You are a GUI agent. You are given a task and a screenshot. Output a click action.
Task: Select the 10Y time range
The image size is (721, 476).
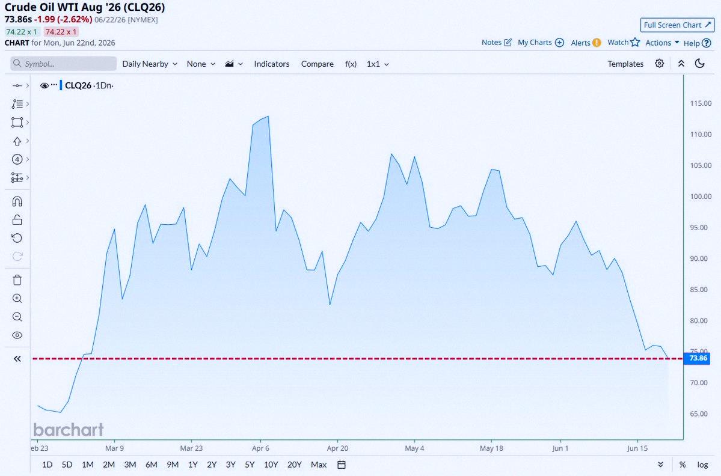[x=271, y=465]
